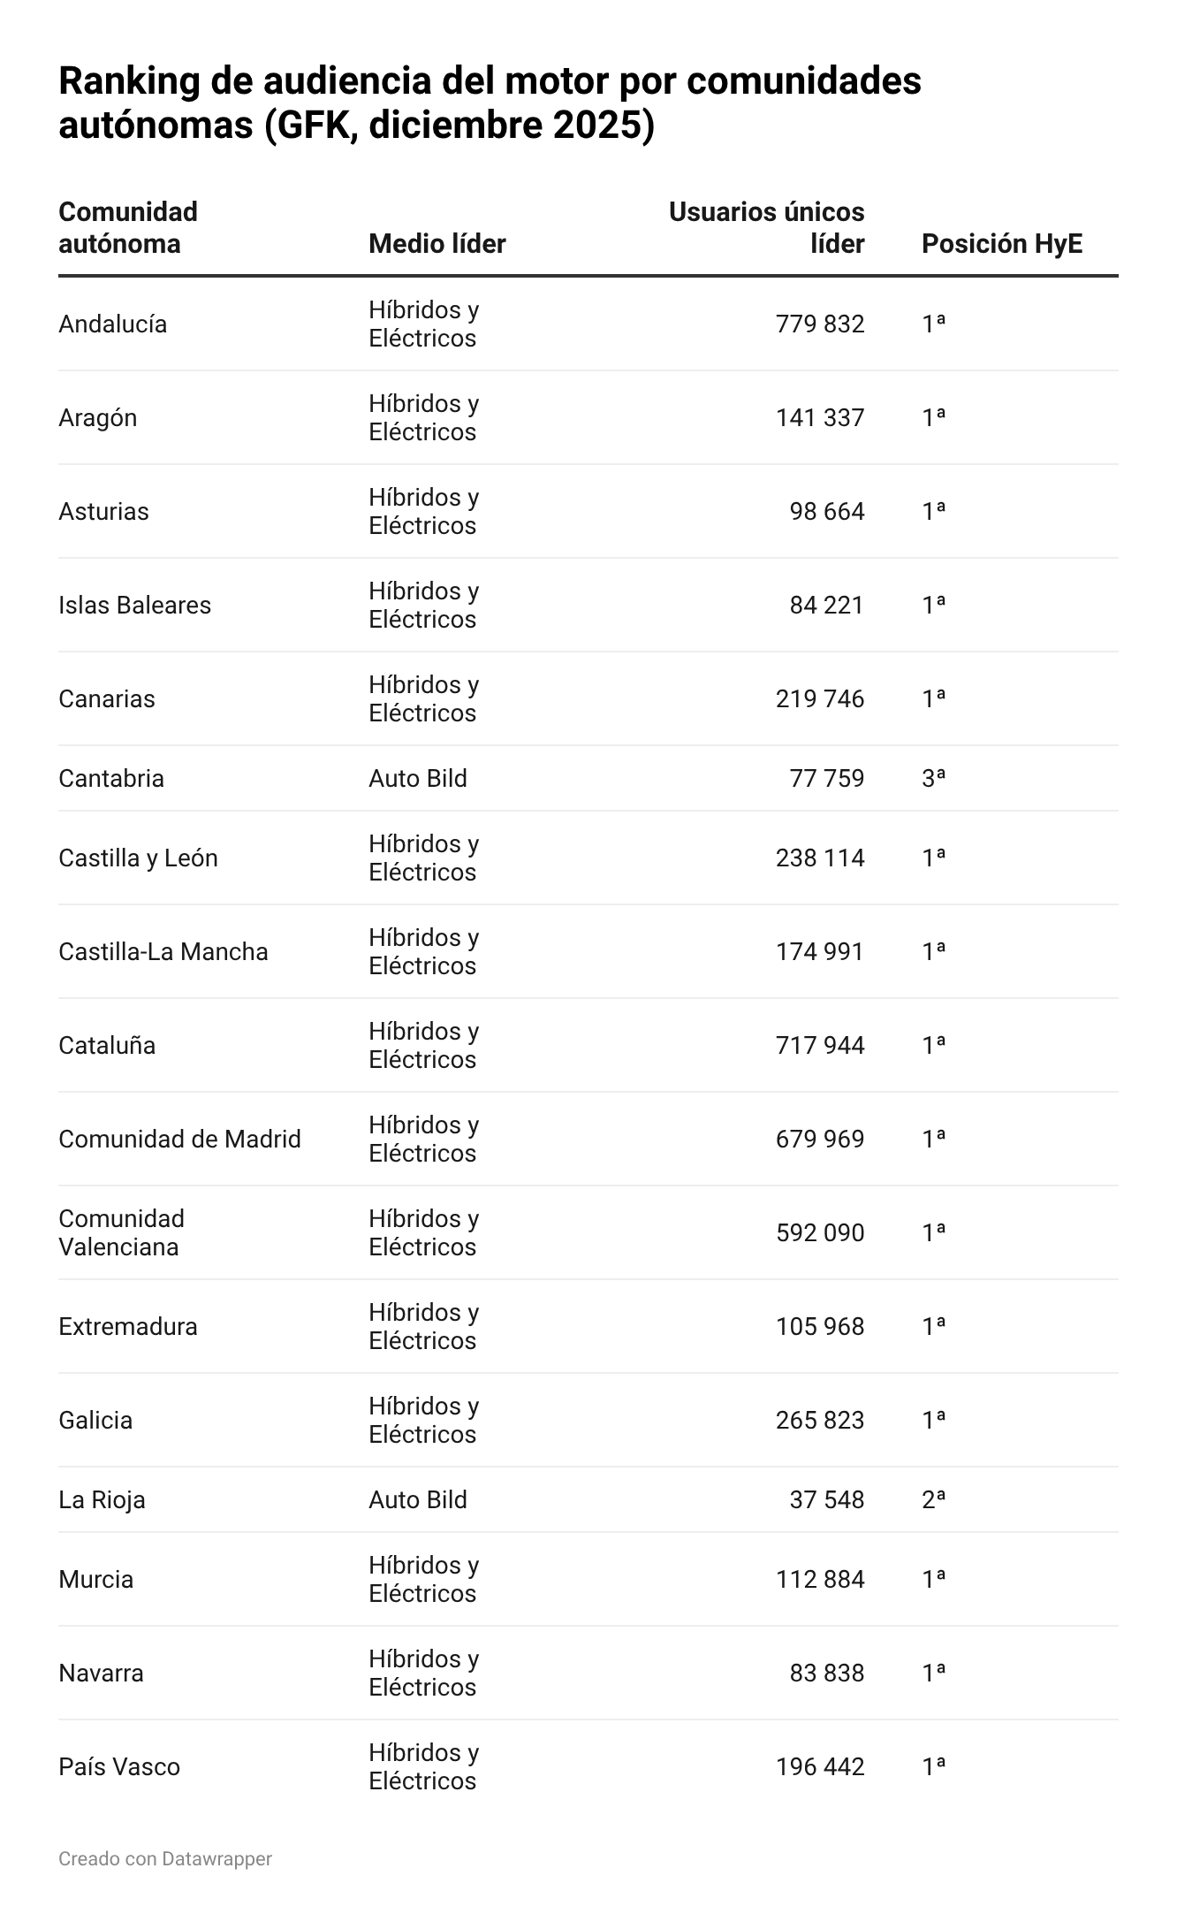The image size is (1177, 1929).
Task: Select the Navarra 83 838 value
Action: 826,1673
